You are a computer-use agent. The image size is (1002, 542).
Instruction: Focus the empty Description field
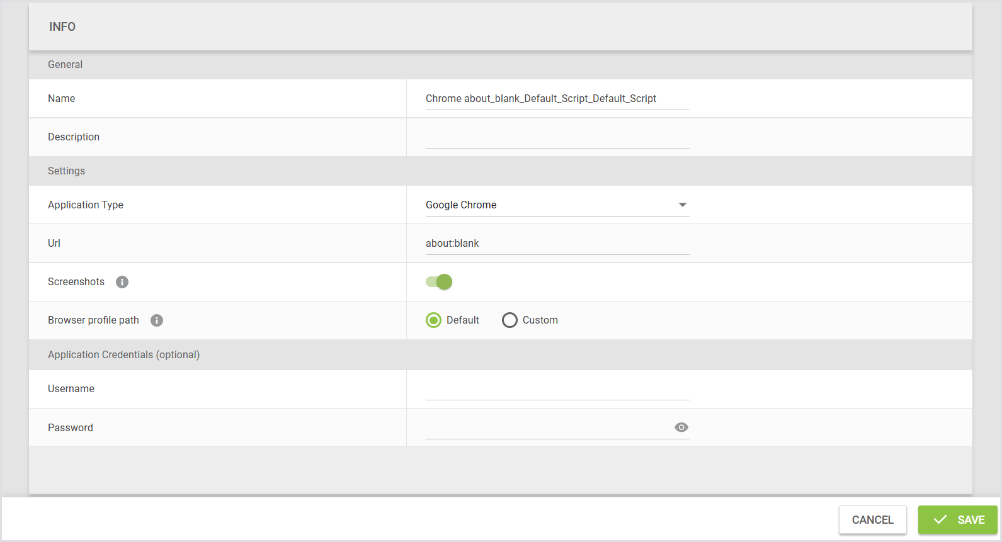(557, 137)
